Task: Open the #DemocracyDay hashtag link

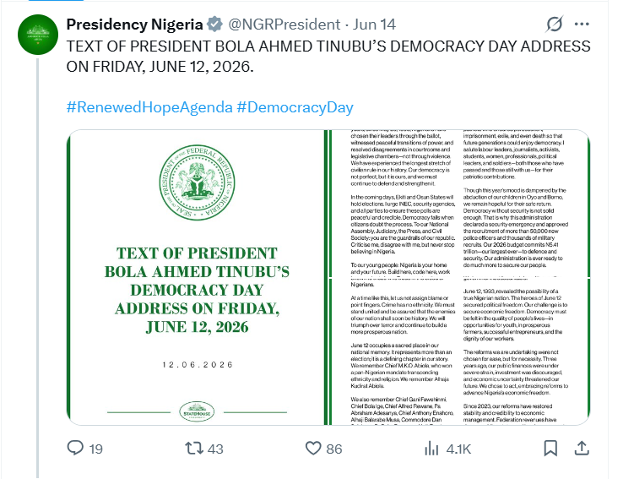Action: (295, 107)
